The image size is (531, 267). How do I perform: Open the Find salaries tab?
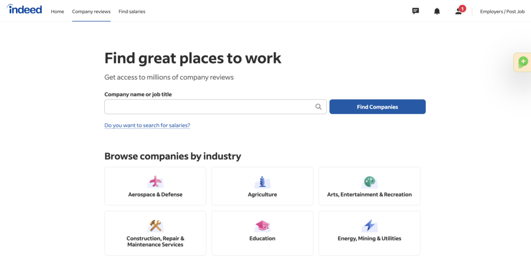132,11
